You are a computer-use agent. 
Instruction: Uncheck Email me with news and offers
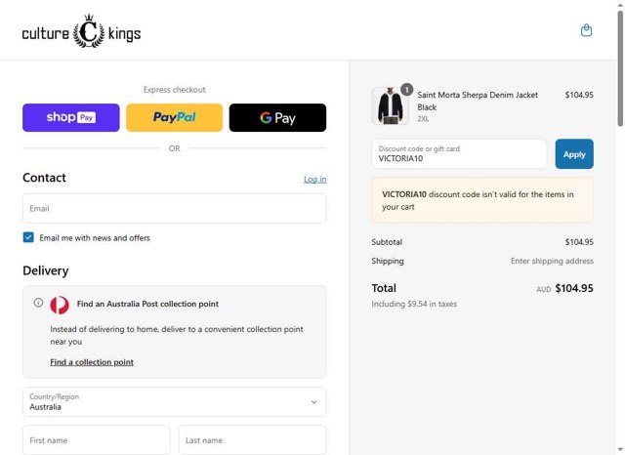(28, 237)
